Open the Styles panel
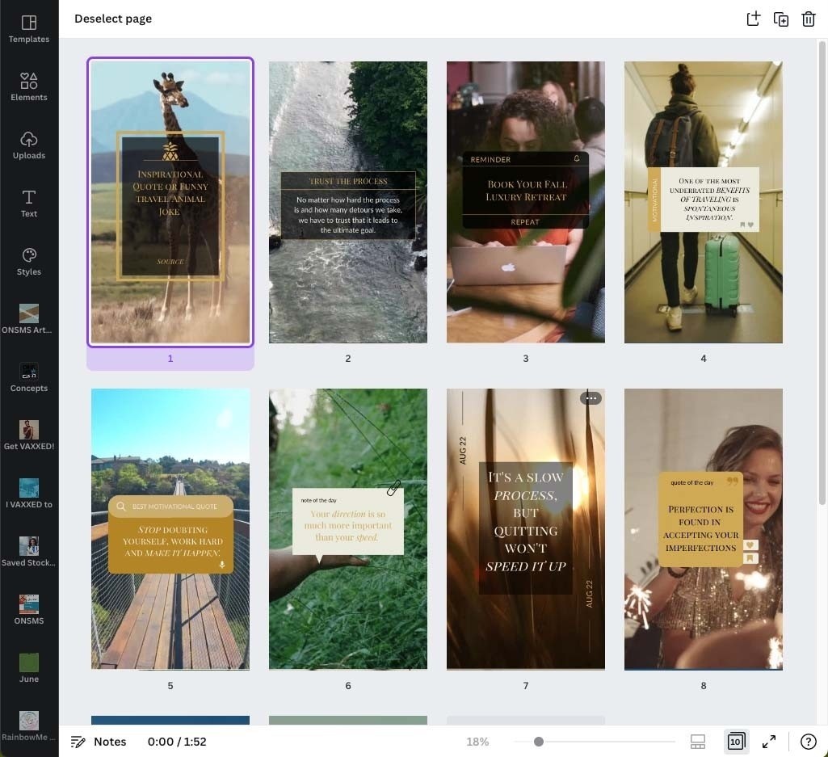This screenshot has width=828, height=757. [x=29, y=262]
